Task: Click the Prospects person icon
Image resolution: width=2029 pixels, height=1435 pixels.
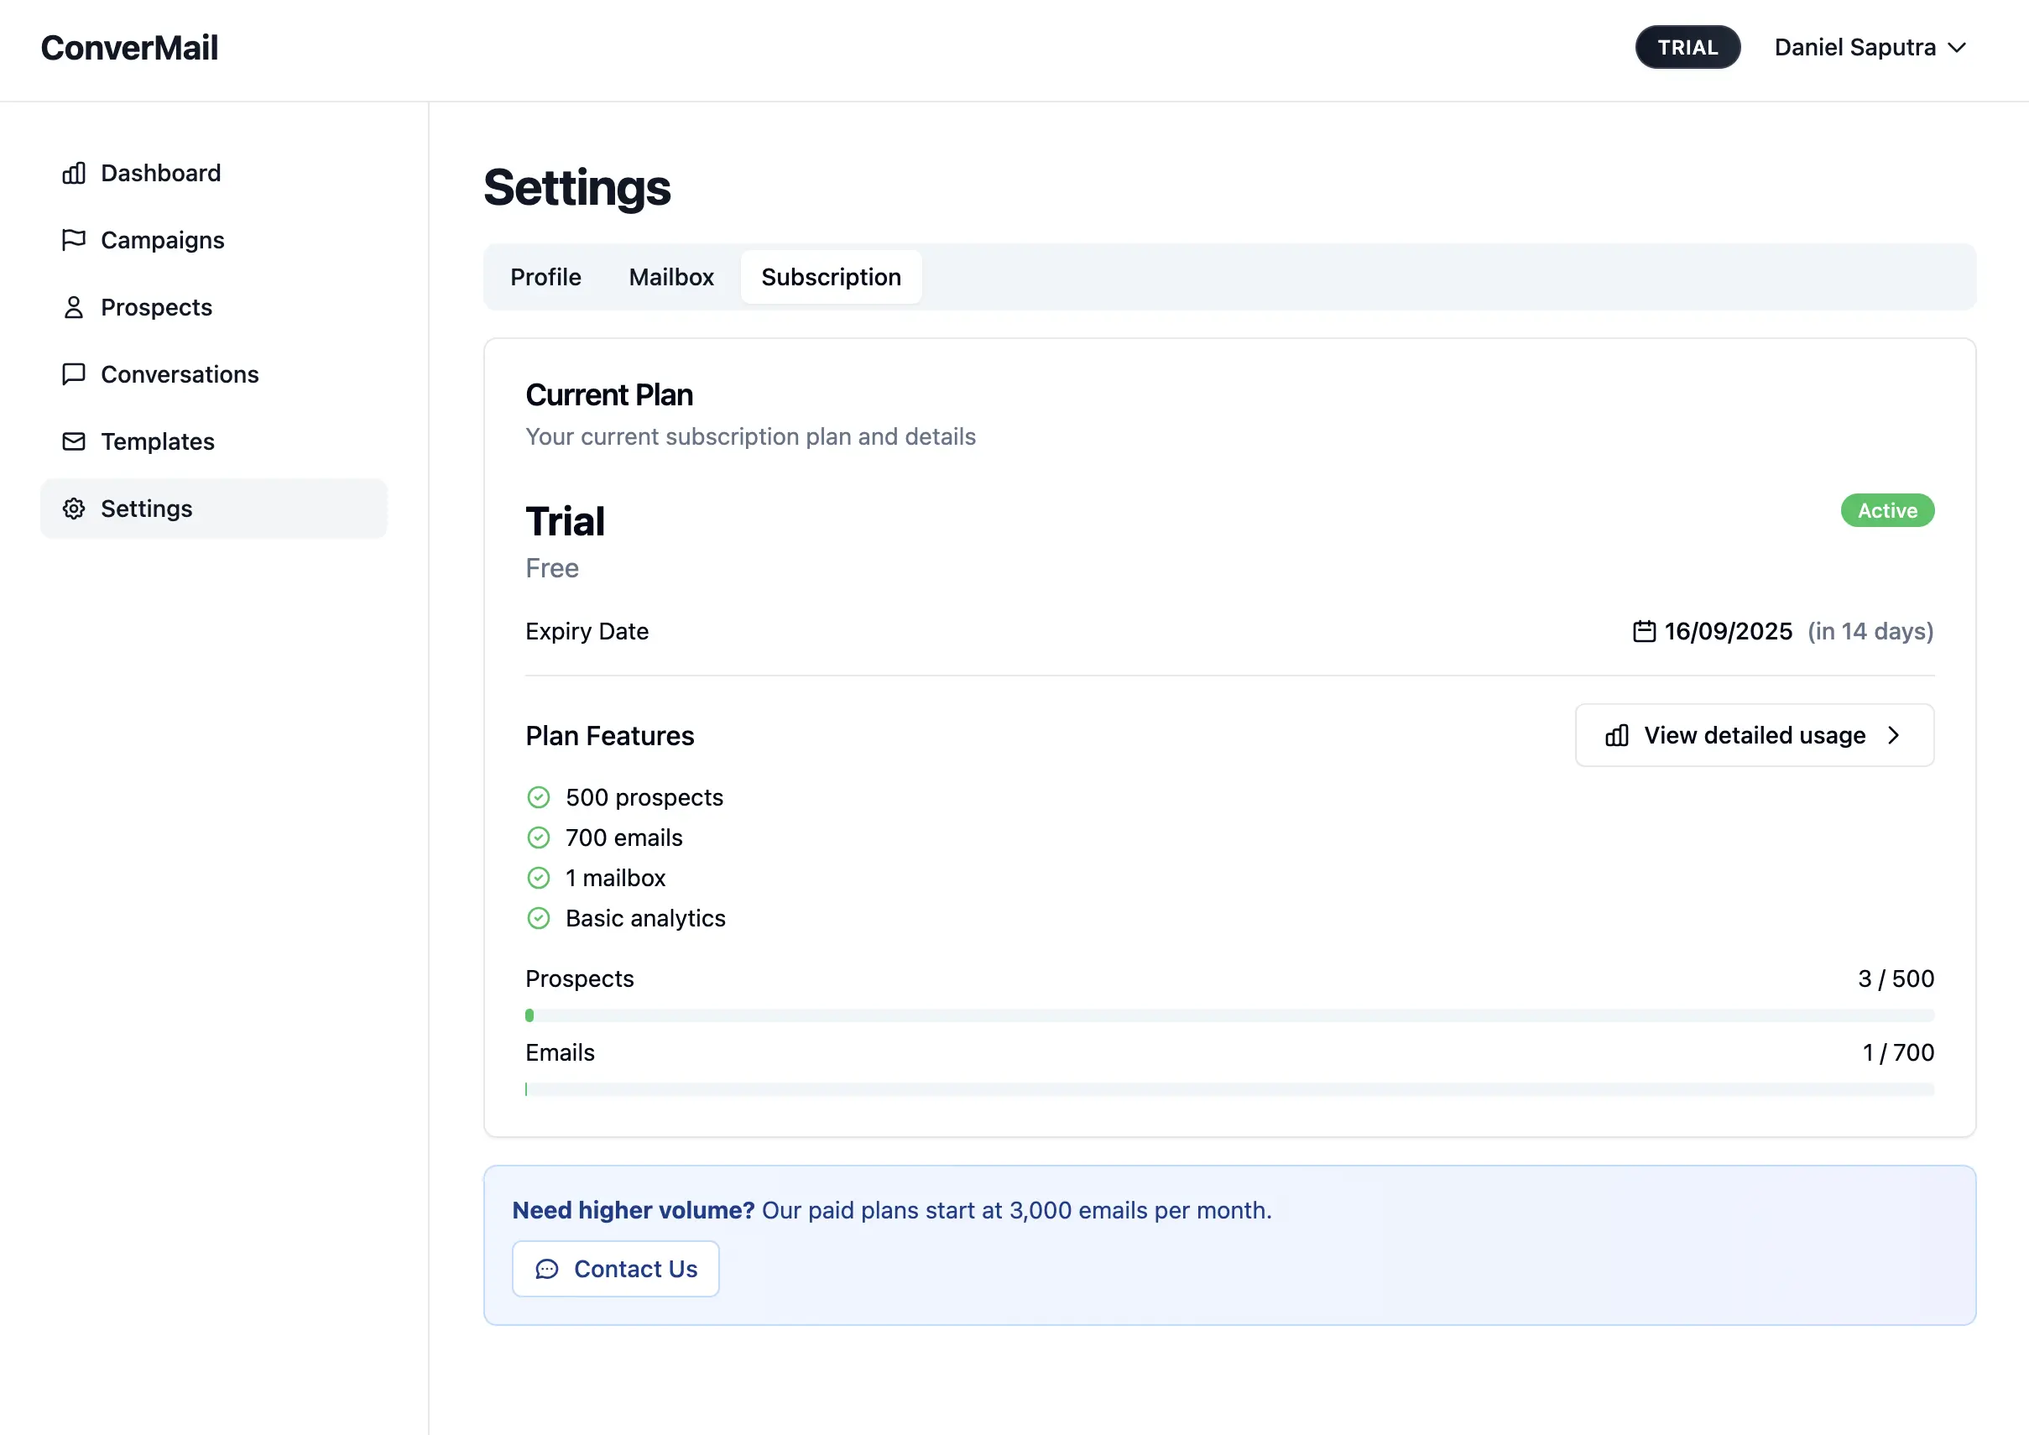Action: tap(74, 307)
